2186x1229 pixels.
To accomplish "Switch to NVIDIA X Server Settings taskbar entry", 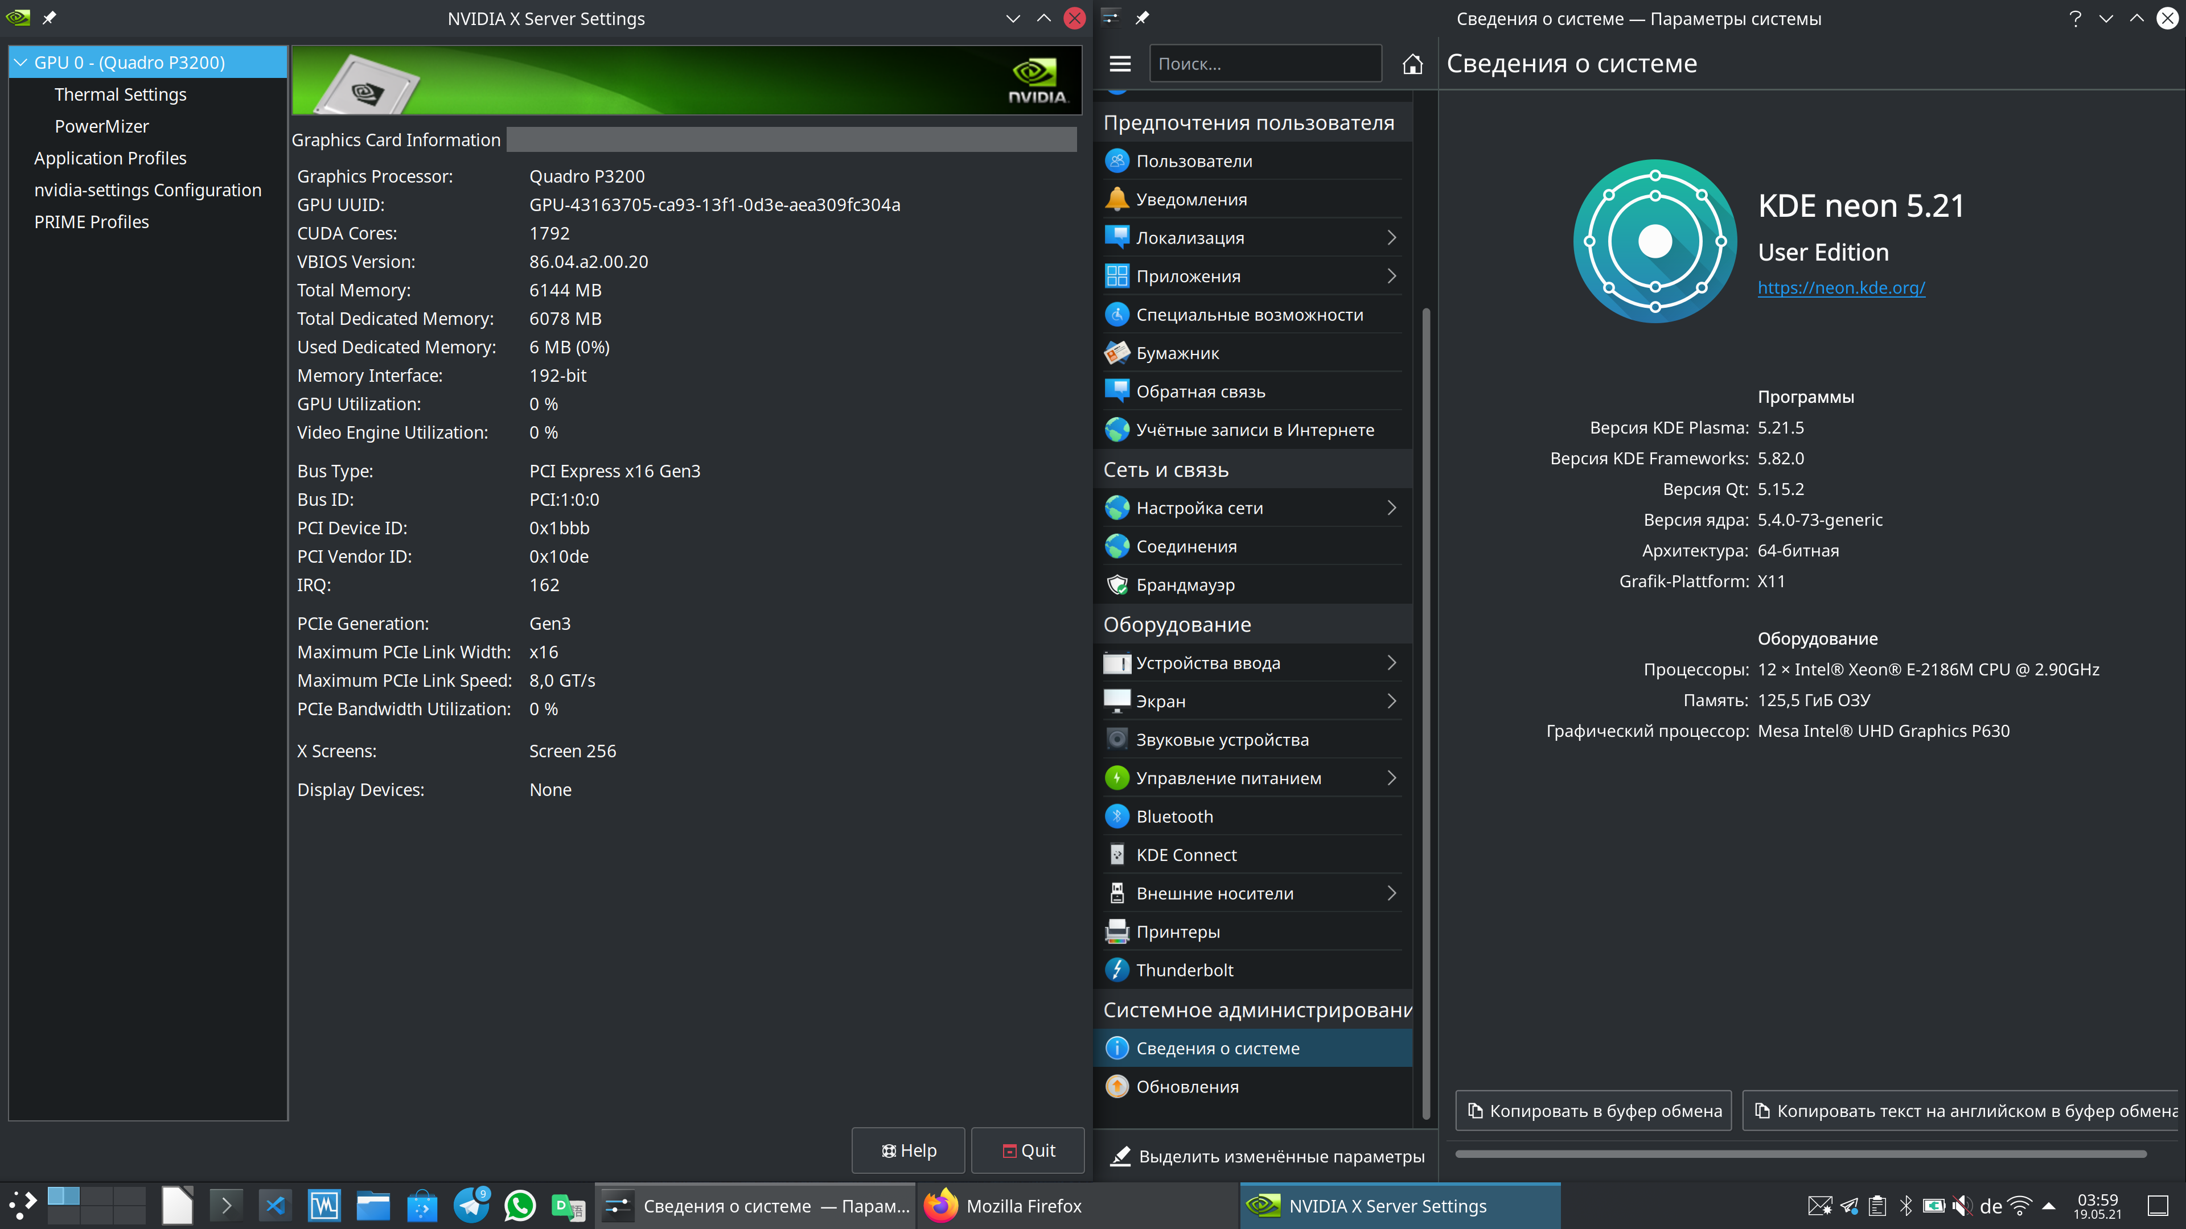I will 1400,1205.
